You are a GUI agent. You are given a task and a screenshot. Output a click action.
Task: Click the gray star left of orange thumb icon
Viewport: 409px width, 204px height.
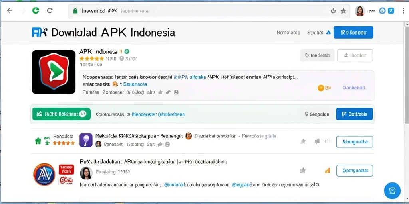tap(303, 171)
